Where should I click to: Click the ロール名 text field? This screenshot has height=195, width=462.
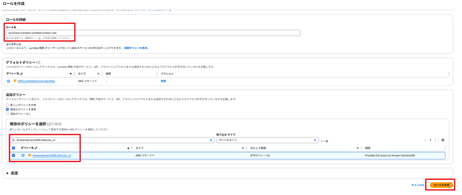(153, 33)
